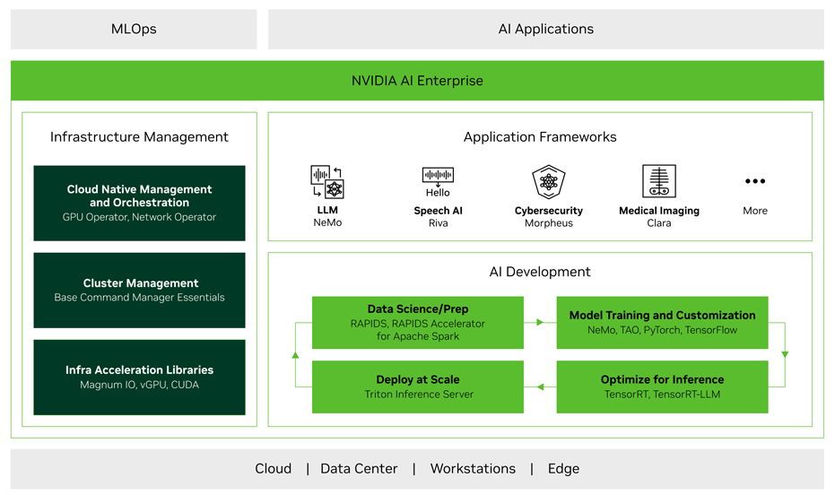
Task: Click TensorRT, TensorRT-LLM text
Action: click(x=663, y=395)
